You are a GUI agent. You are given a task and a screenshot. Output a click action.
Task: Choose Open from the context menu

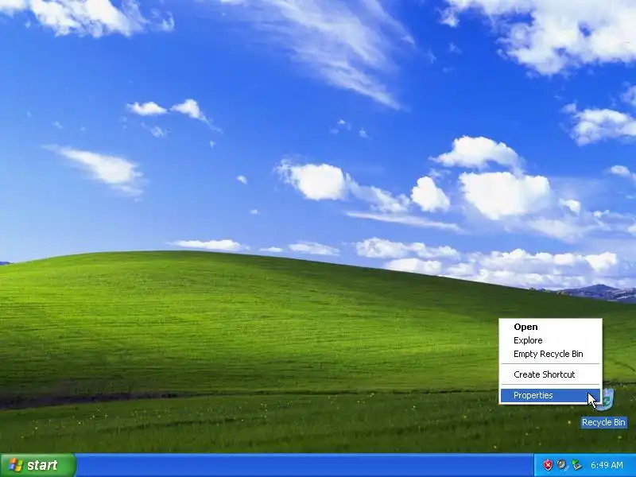(550, 327)
